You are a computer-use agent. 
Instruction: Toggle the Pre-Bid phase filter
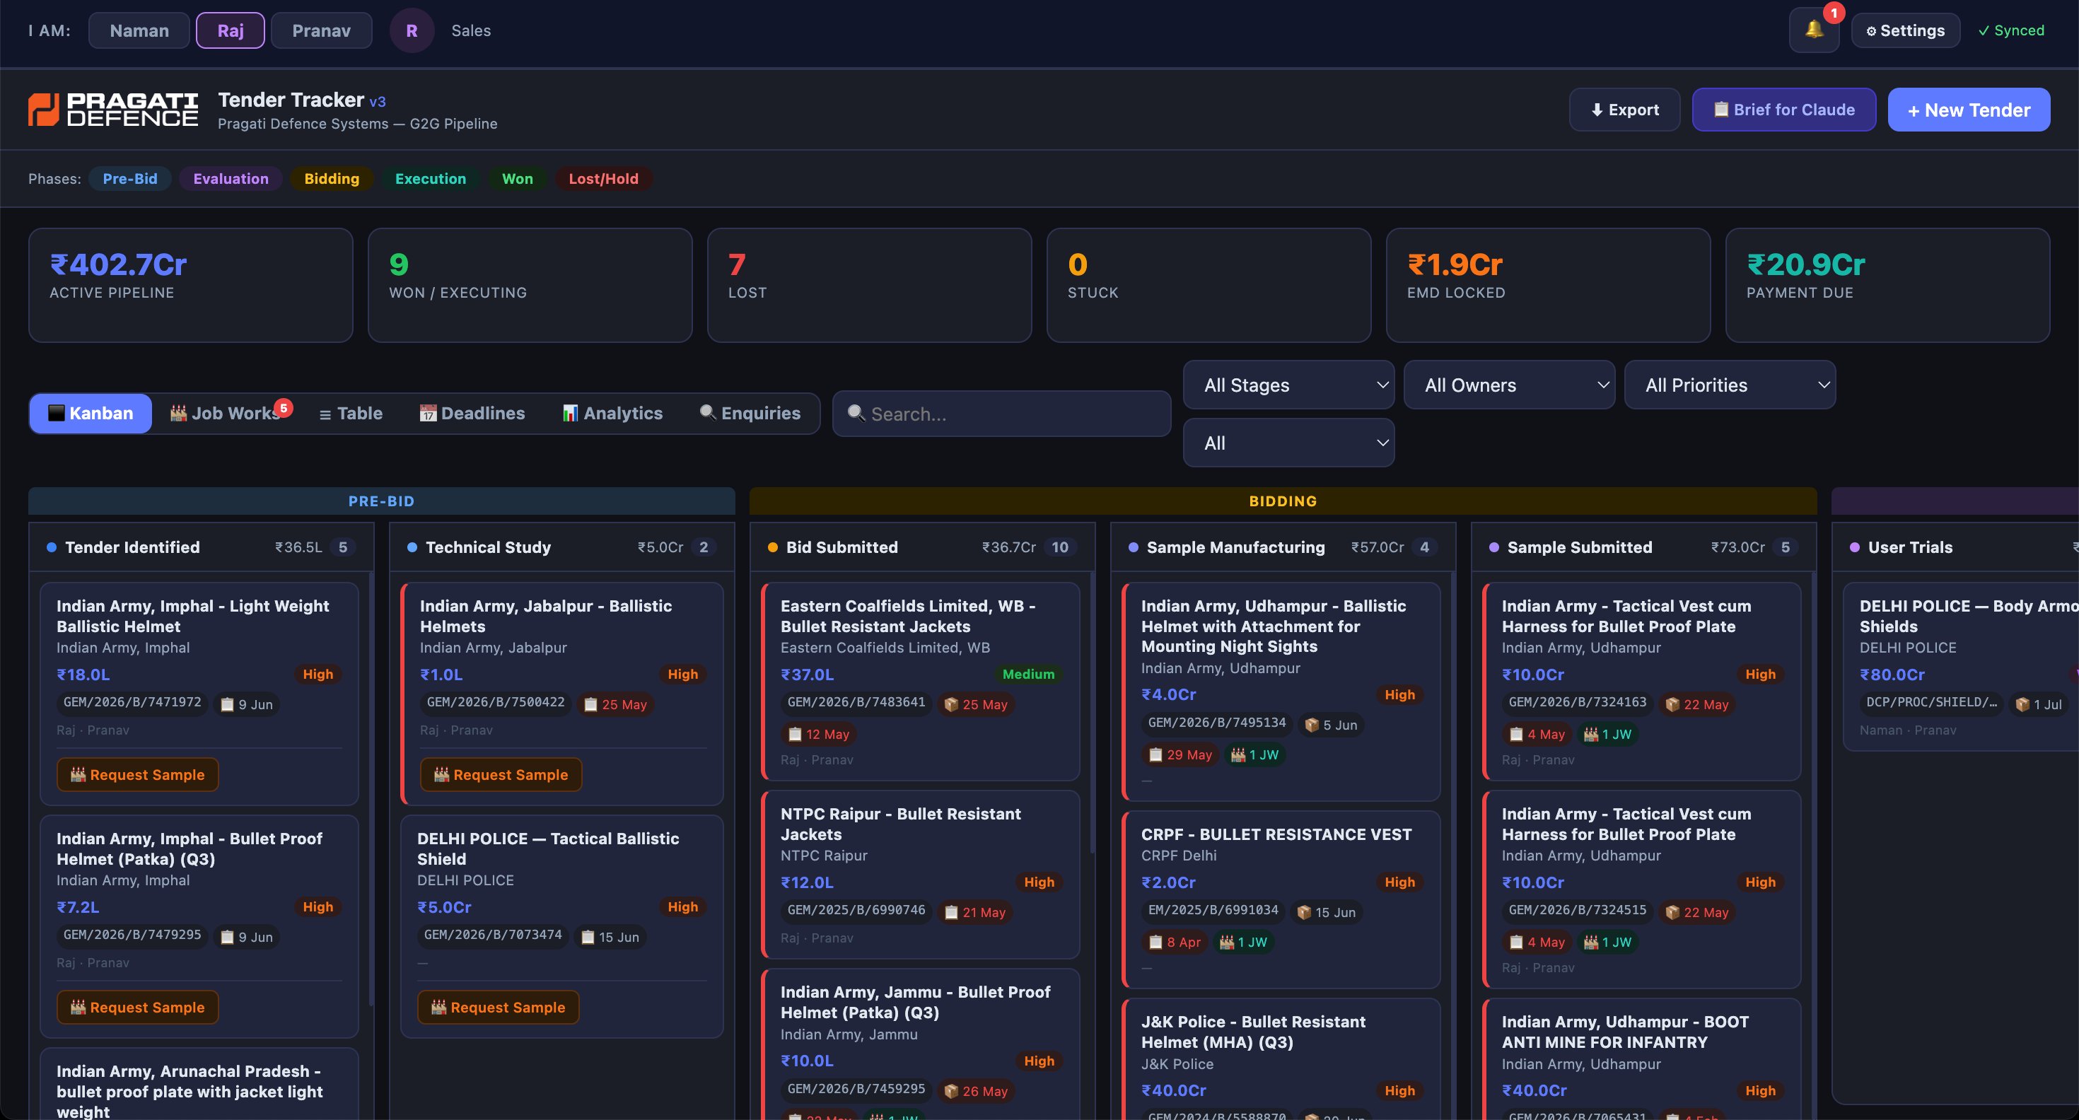point(130,178)
